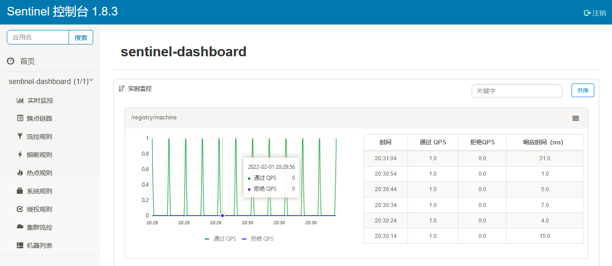Image resolution: width=612 pixels, height=266 pixels.
Task: Click the 7.0 response time value
Action: (545, 205)
